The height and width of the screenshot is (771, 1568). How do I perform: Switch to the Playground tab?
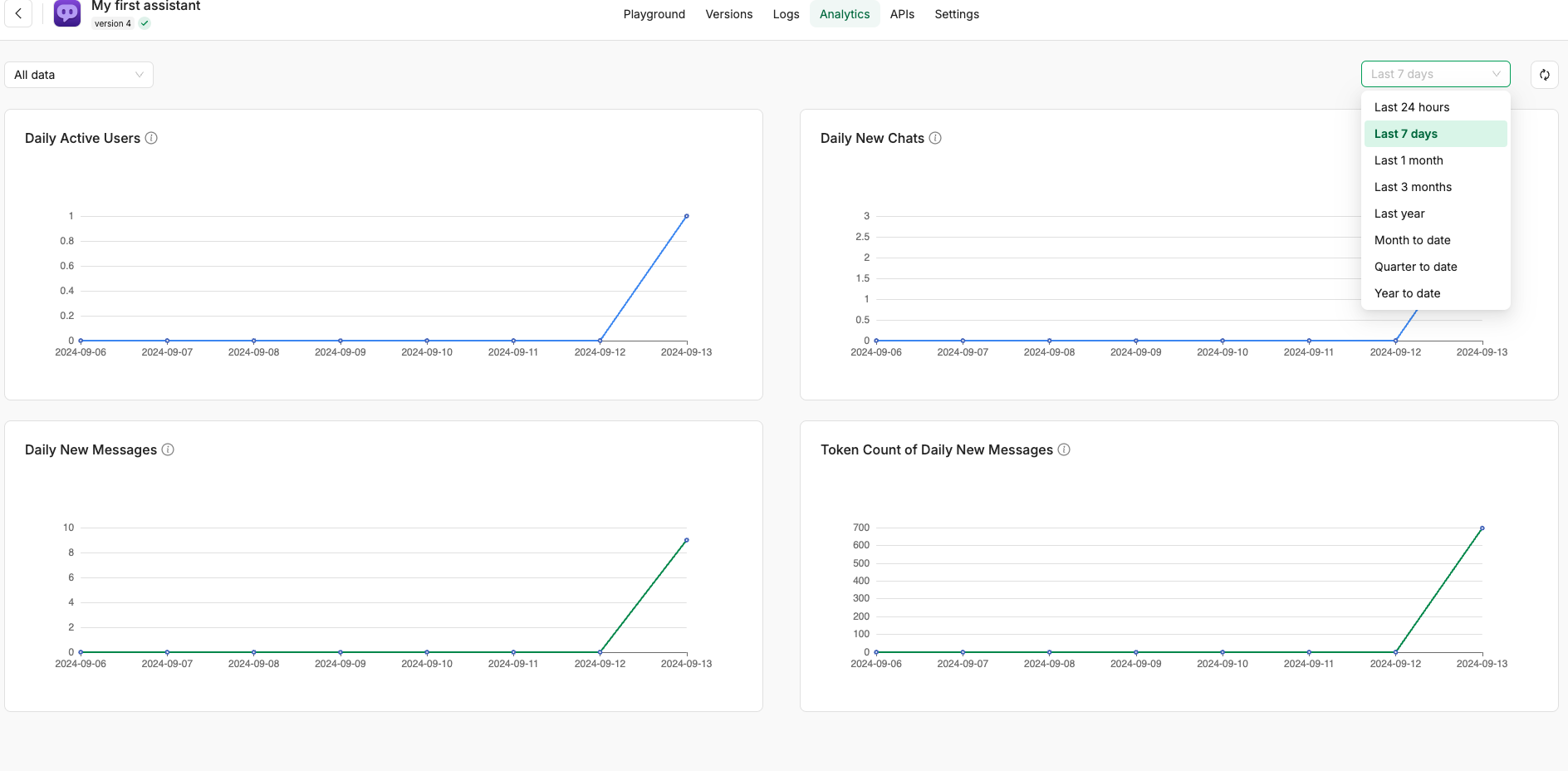coord(654,14)
